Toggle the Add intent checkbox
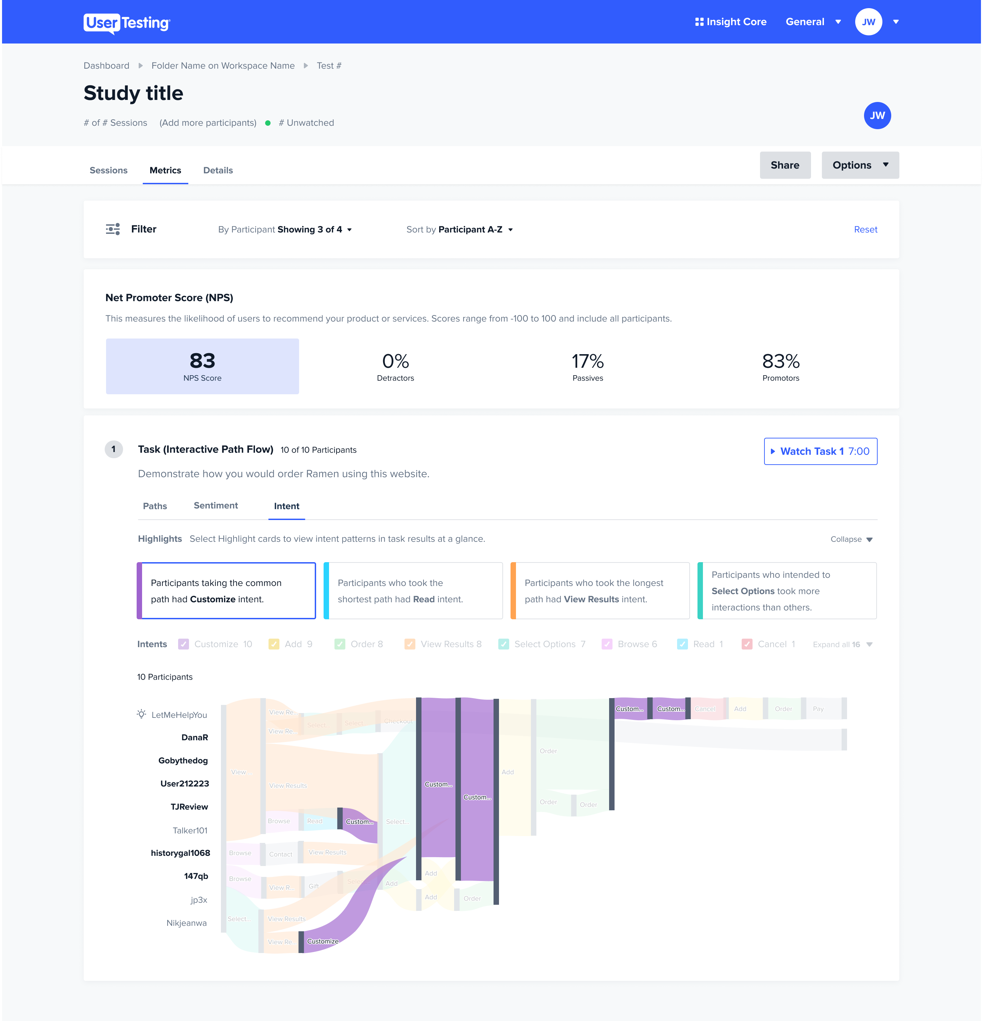Image resolution: width=983 pixels, height=1021 pixels. [274, 644]
